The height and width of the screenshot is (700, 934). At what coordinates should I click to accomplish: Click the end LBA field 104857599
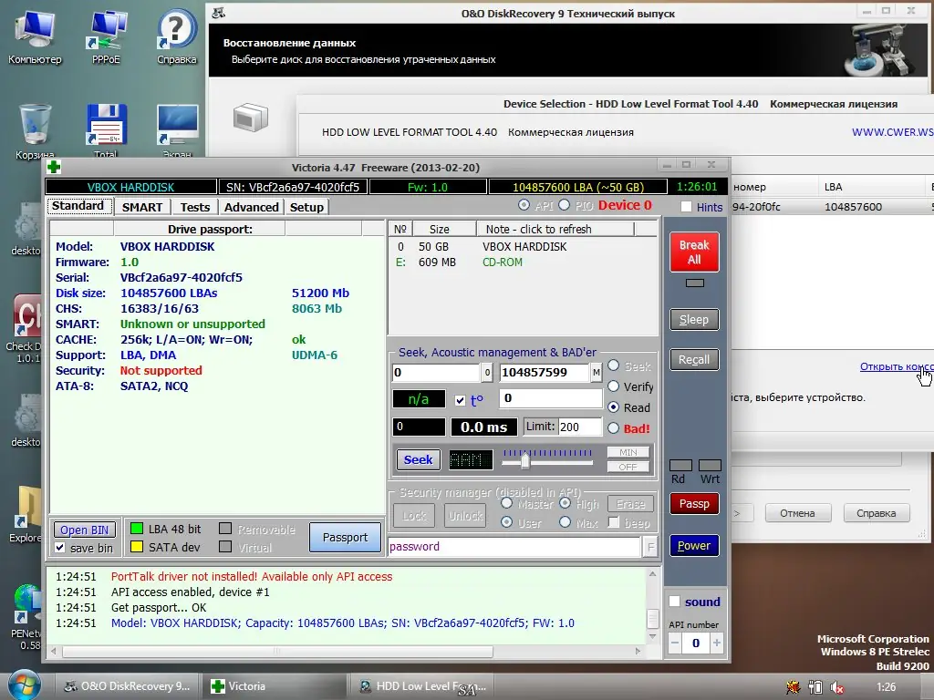(545, 373)
